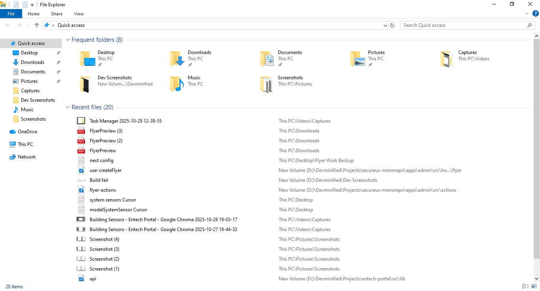Click the Properties icon in quick access toolbar
The height and width of the screenshot is (291, 540).
point(16,5)
